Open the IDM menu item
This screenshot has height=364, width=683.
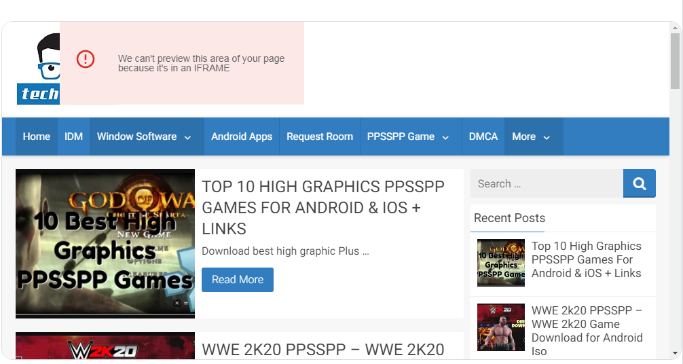(x=73, y=136)
